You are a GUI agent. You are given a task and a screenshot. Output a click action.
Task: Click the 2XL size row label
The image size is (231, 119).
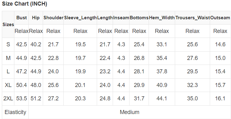(x=8, y=98)
